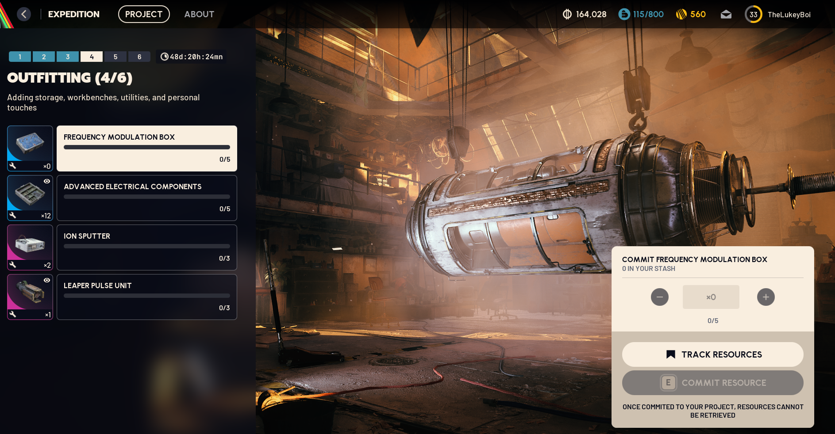This screenshot has height=434, width=835.
Task: Click the 115/800 stash count
Action: [x=648, y=14]
